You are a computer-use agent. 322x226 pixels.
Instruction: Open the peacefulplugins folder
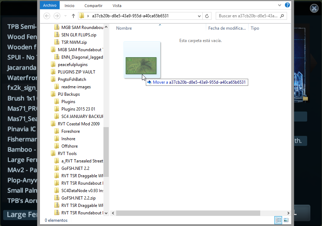(72, 65)
